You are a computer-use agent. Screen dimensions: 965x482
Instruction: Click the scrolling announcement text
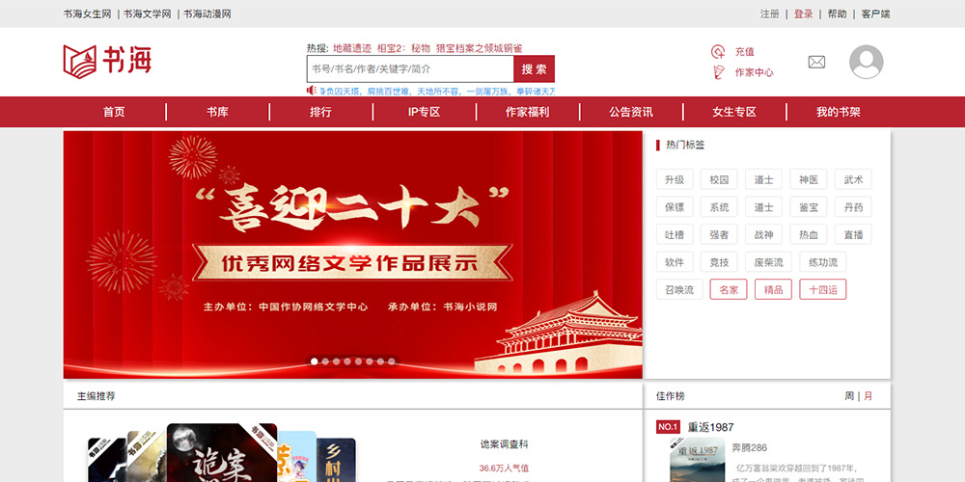click(x=437, y=91)
